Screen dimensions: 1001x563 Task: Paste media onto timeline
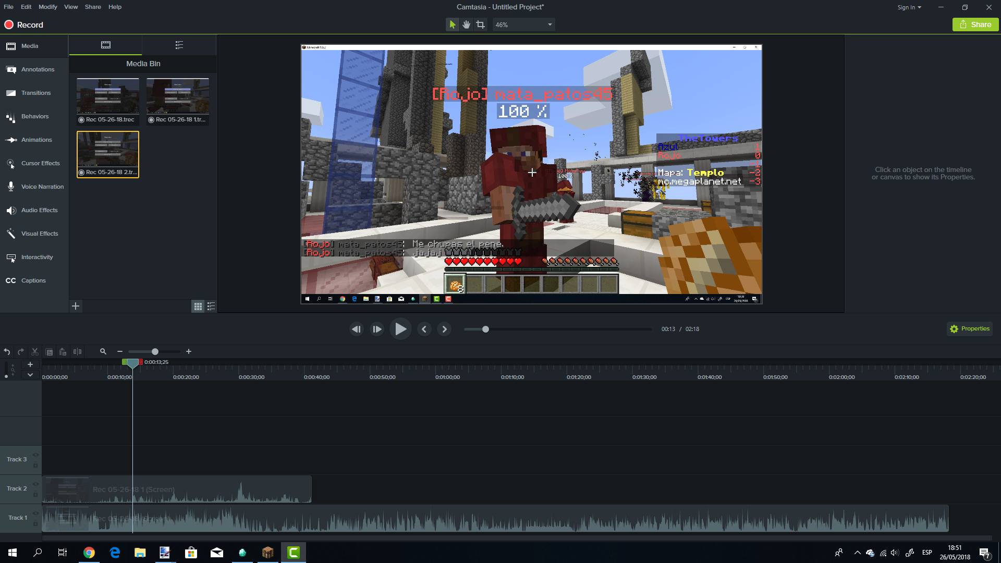[x=63, y=352]
